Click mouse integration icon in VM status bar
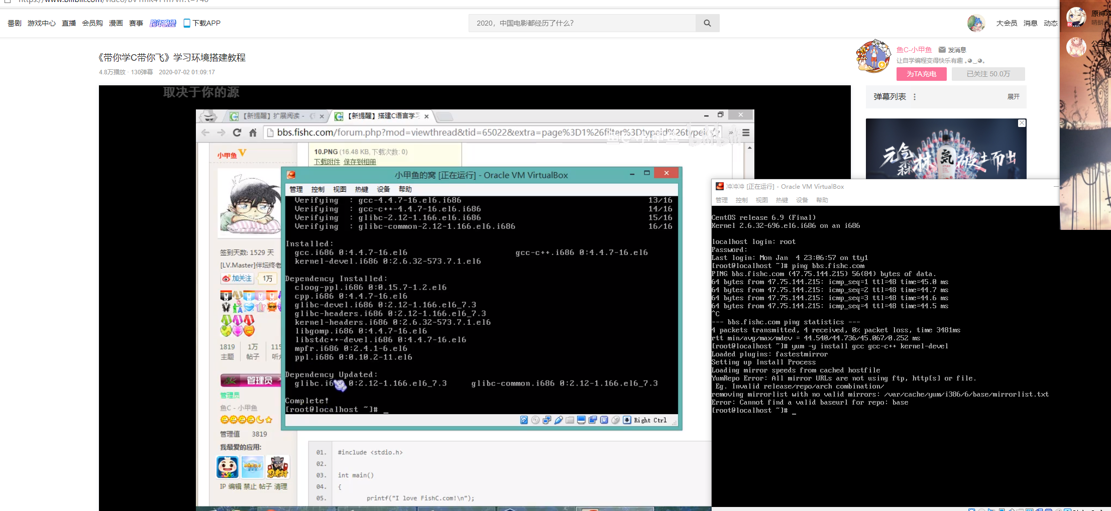 tap(616, 420)
